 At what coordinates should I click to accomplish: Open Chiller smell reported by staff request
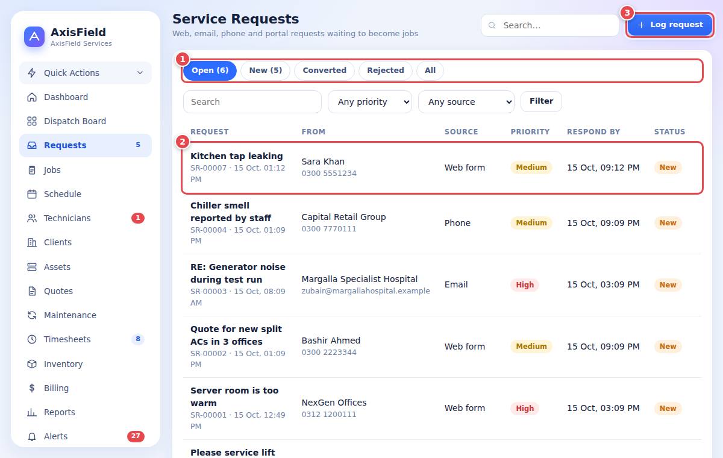point(231,212)
